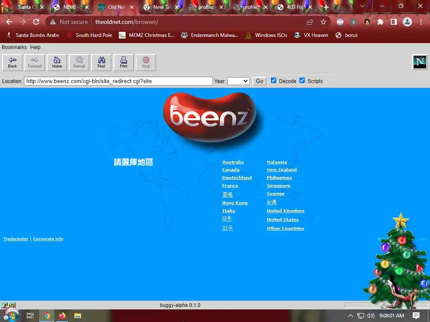Viewport: 430px width, 322px height.
Task: Open the volume control in the tray
Action: tap(370, 316)
